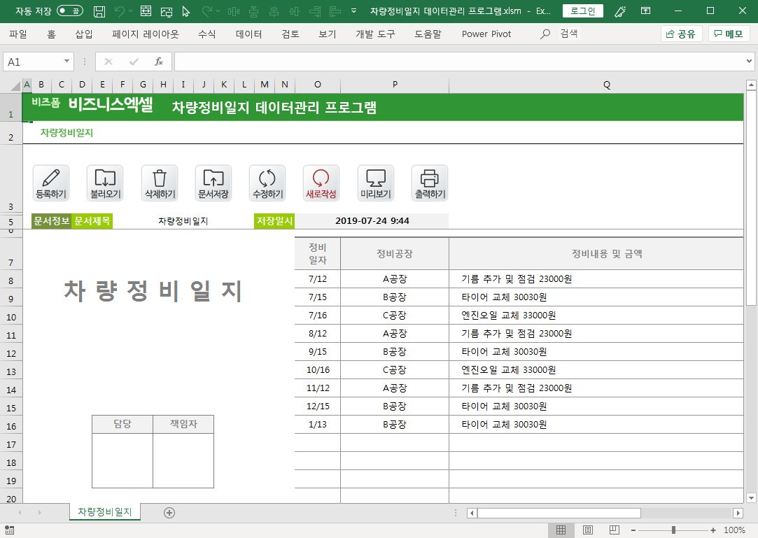This screenshot has height=538, width=758.
Task: Click the 로그인 sign-in button
Action: [582, 11]
